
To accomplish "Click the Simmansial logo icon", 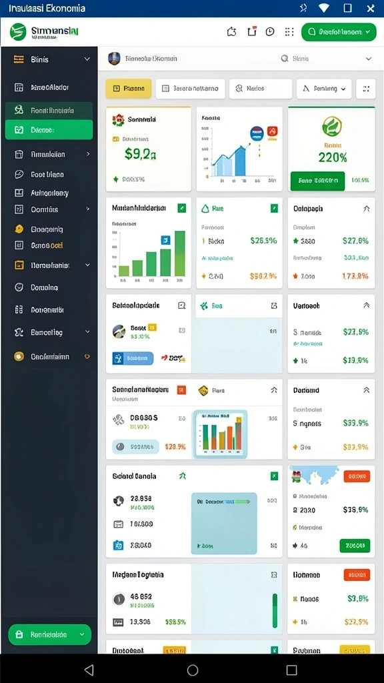I will [18, 32].
